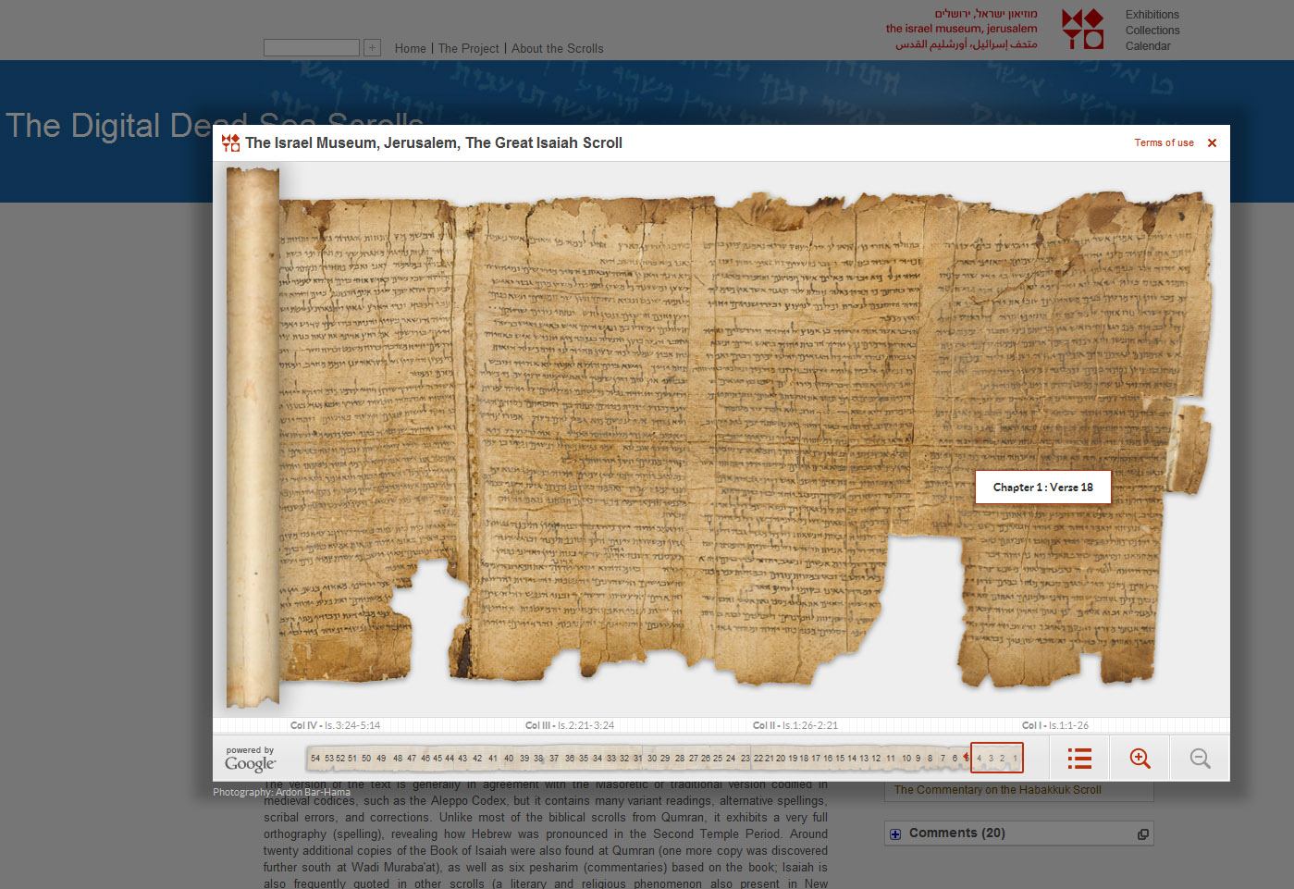Jump to column 11 in scroll navigator
The width and height of the screenshot is (1294, 889).
(x=891, y=759)
